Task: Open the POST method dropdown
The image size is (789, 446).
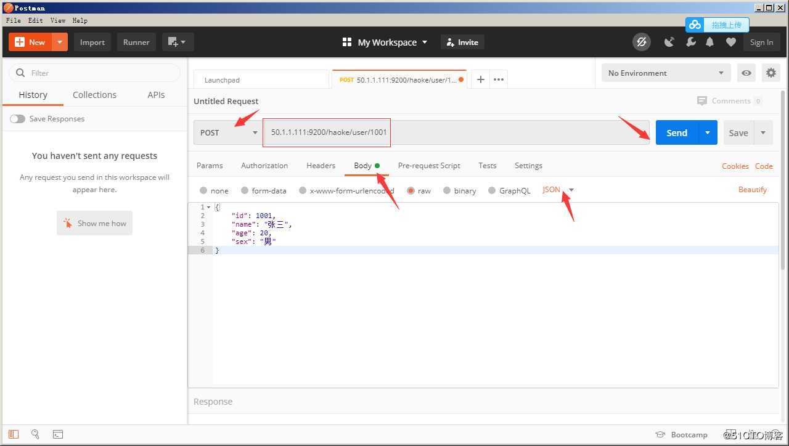Action: pos(228,132)
